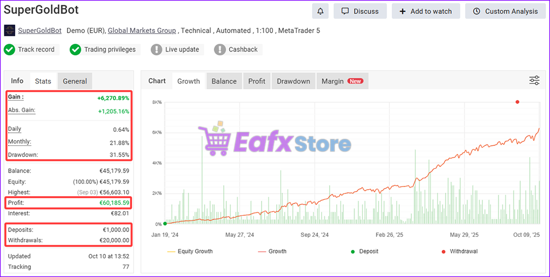Click Add to watch button
The image size is (550, 277).
(x=426, y=11)
